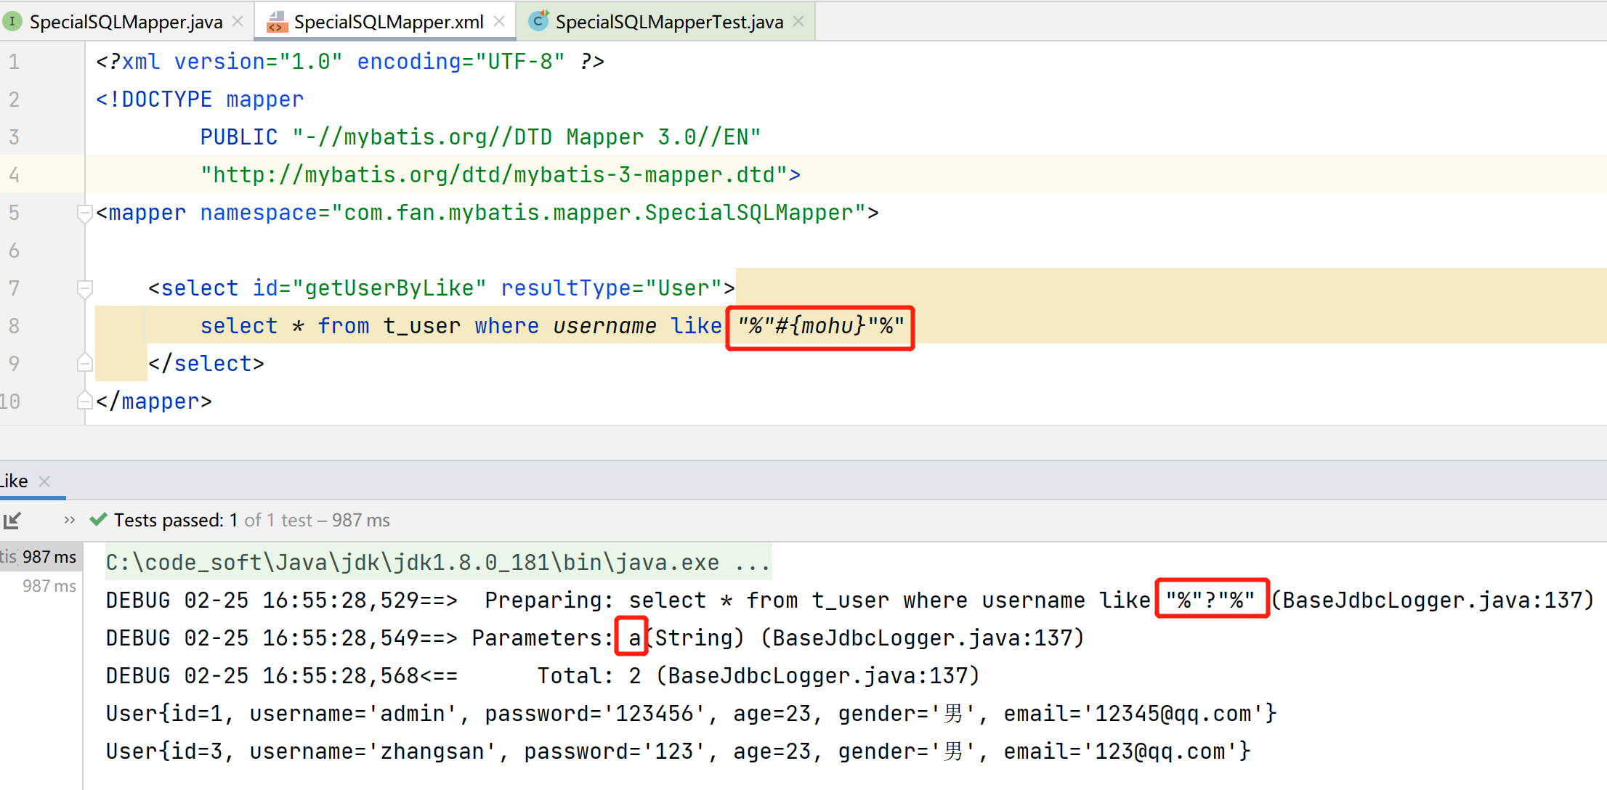
Task: Click the PUBLIC "-//mybatis.org//DTD Mapper 3.0//EN" text
Action: pos(480,137)
